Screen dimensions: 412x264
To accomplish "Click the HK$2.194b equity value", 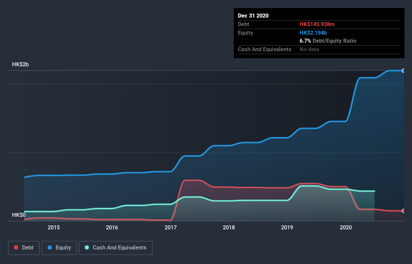I will click(313, 33).
